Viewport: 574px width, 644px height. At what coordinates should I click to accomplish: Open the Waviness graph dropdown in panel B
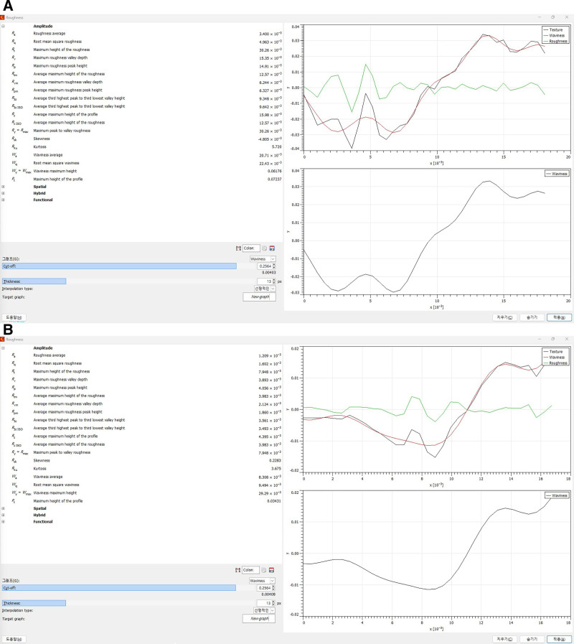(x=263, y=581)
